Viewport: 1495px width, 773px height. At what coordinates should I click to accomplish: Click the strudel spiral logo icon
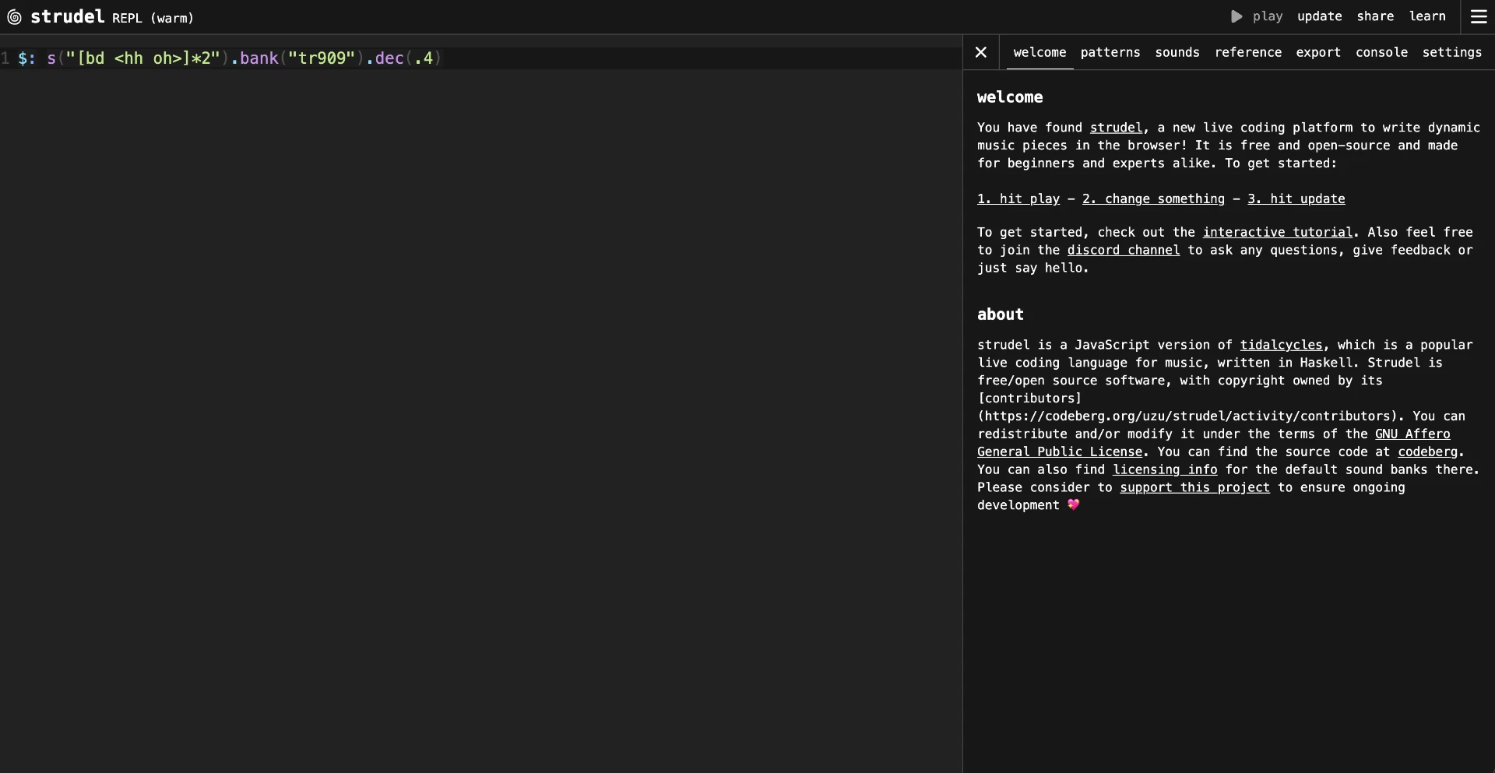pyautogui.click(x=14, y=17)
